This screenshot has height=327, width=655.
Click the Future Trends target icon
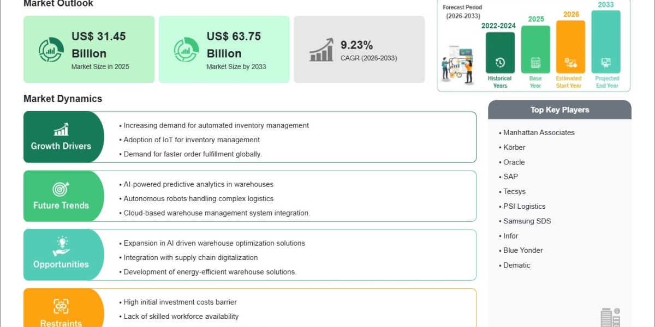pyautogui.click(x=61, y=189)
